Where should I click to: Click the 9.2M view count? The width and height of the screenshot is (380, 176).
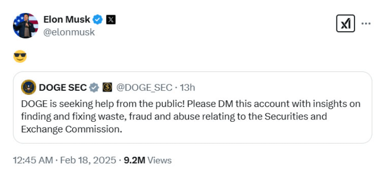point(134,160)
